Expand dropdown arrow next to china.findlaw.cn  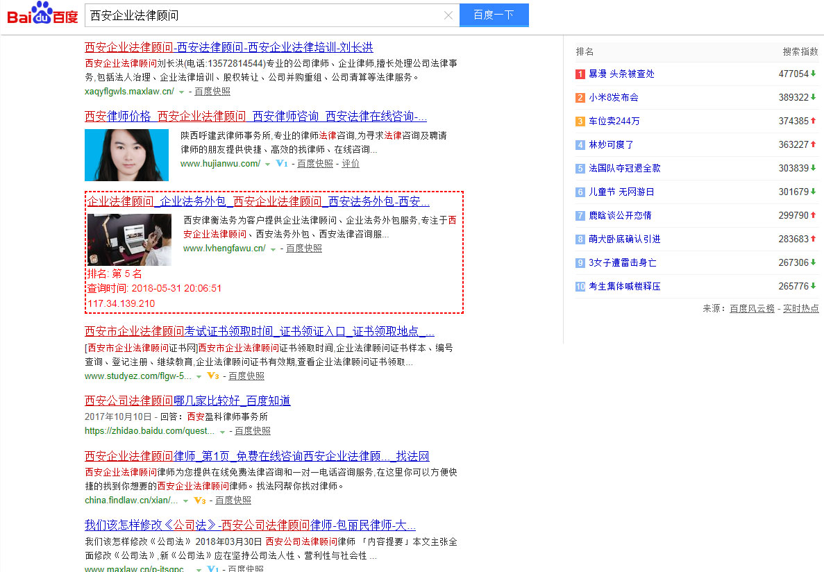point(185,501)
